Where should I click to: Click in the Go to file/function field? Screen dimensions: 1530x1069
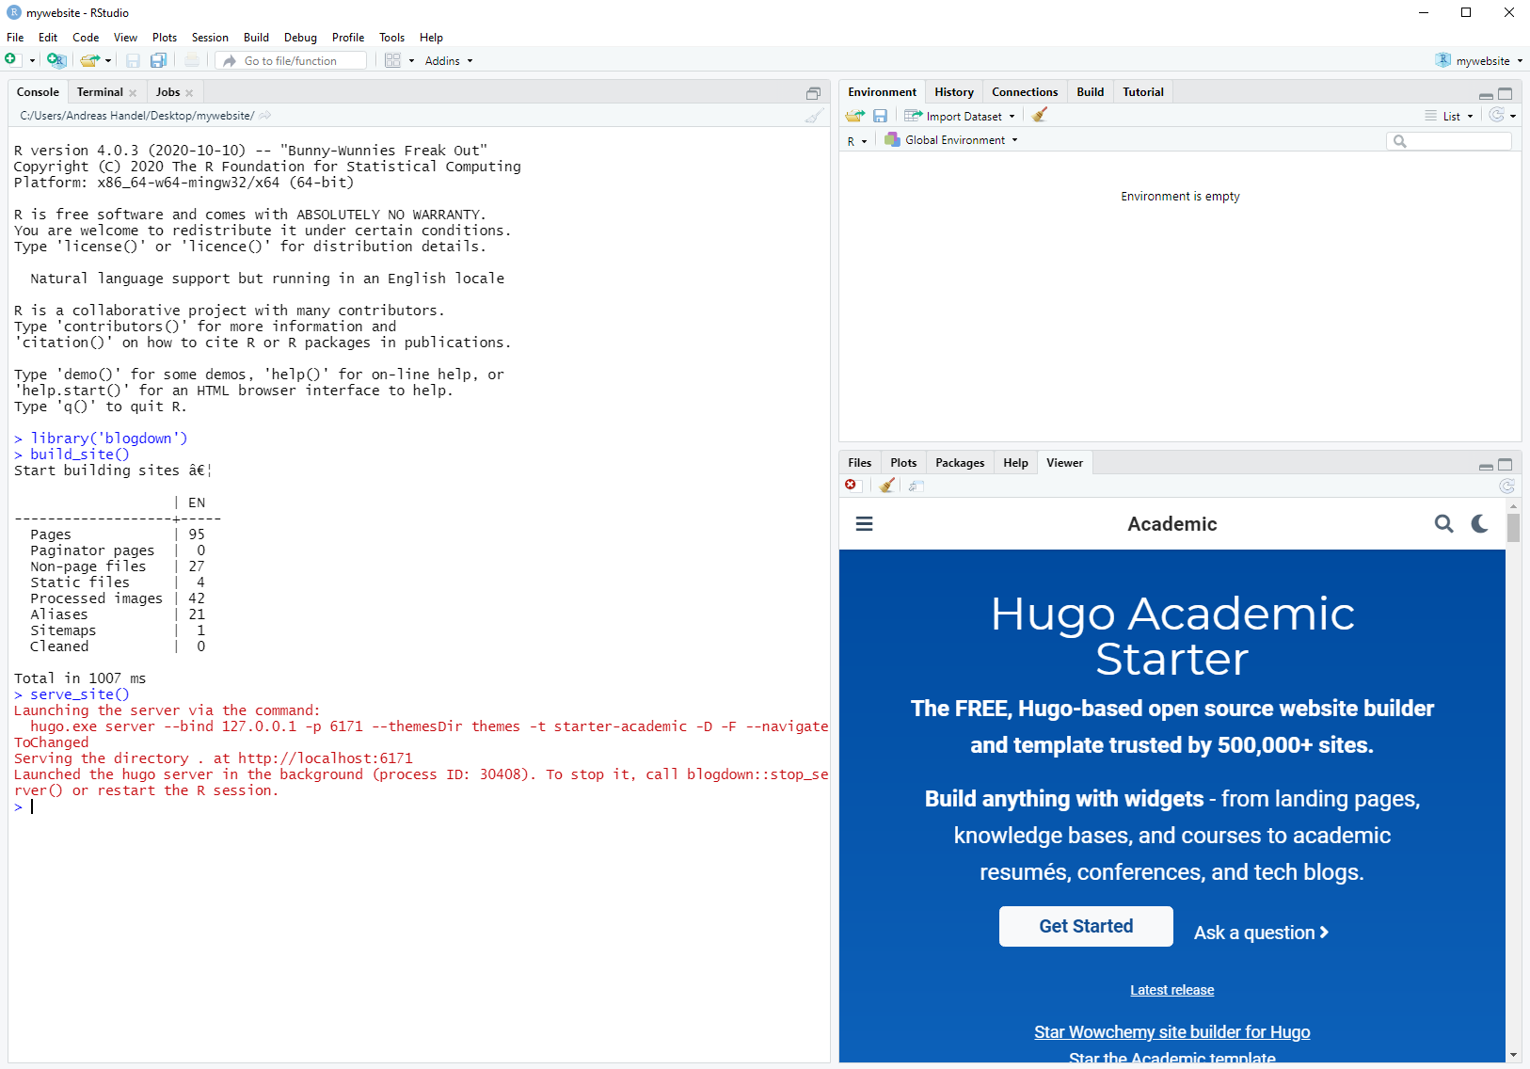click(292, 61)
